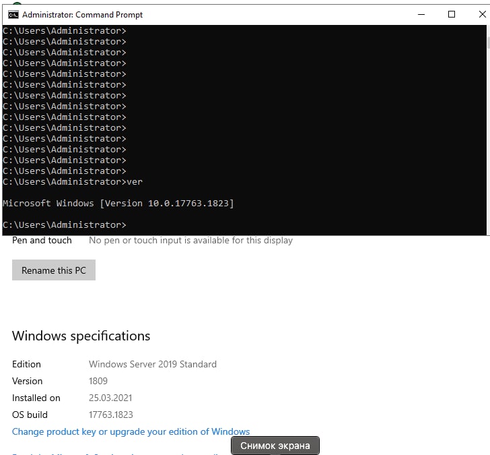Open the Command Prompt title bar icon menu

point(13,15)
